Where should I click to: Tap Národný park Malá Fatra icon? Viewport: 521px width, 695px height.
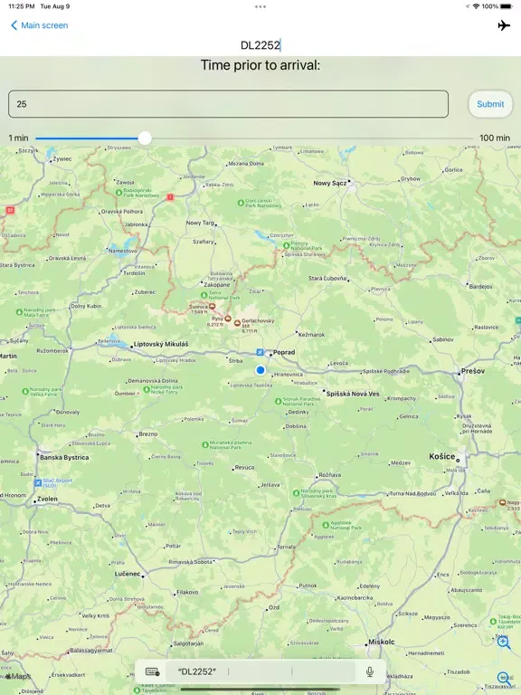click(19, 312)
